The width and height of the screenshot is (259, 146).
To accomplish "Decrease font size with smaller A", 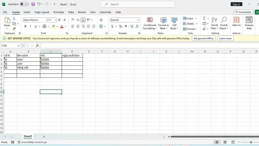I will [65, 20].
